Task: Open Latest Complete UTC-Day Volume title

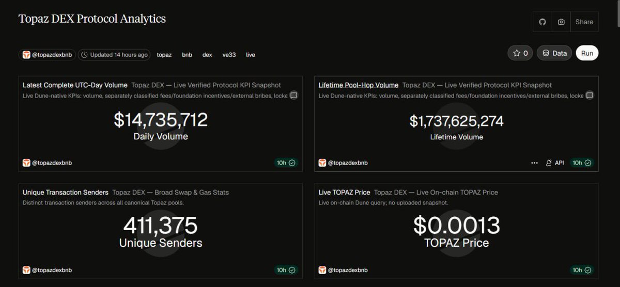Action: [75, 85]
